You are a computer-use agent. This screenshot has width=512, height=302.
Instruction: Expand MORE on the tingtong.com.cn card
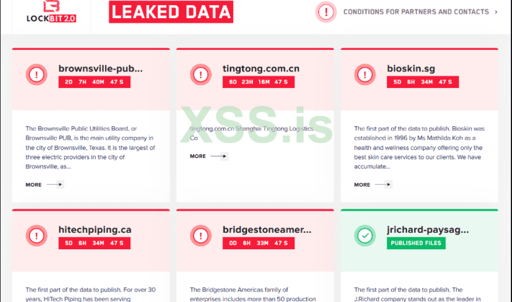coord(209,157)
